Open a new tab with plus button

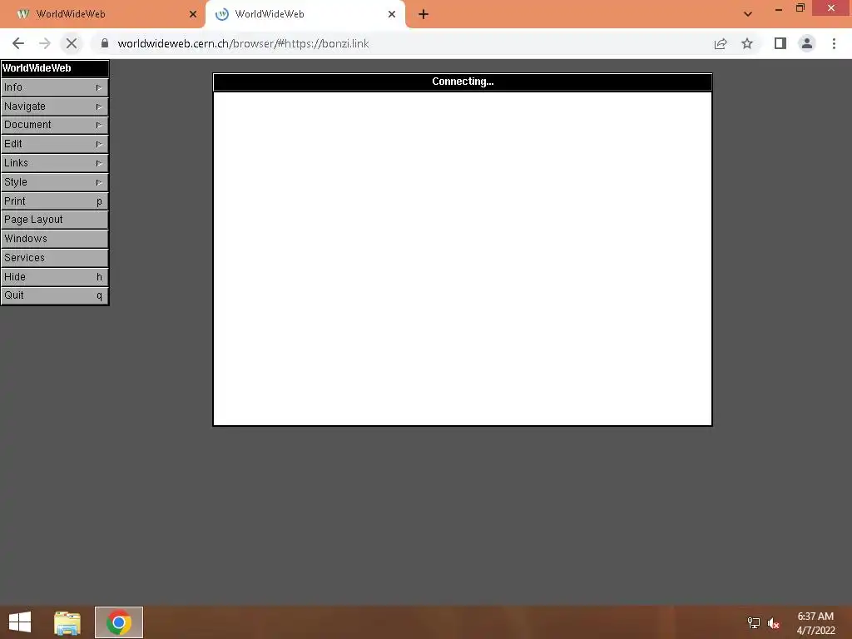[x=424, y=15]
